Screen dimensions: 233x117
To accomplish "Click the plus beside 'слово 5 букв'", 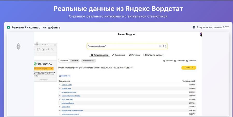I will [60, 107].
